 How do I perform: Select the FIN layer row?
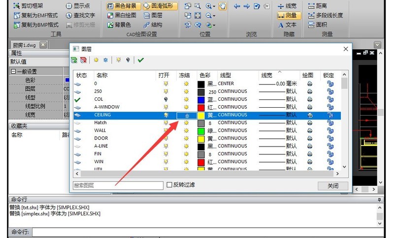[207, 154]
